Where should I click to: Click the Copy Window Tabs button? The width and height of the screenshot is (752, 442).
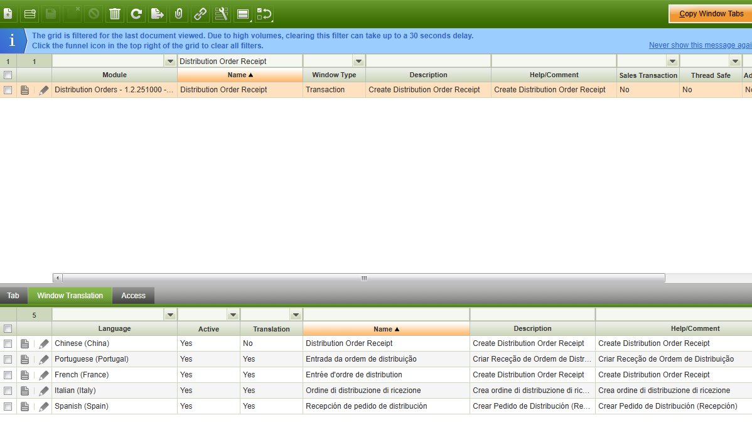(x=711, y=14)
